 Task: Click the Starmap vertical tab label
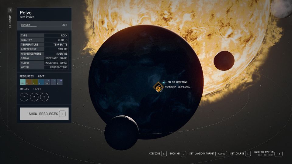10,22
